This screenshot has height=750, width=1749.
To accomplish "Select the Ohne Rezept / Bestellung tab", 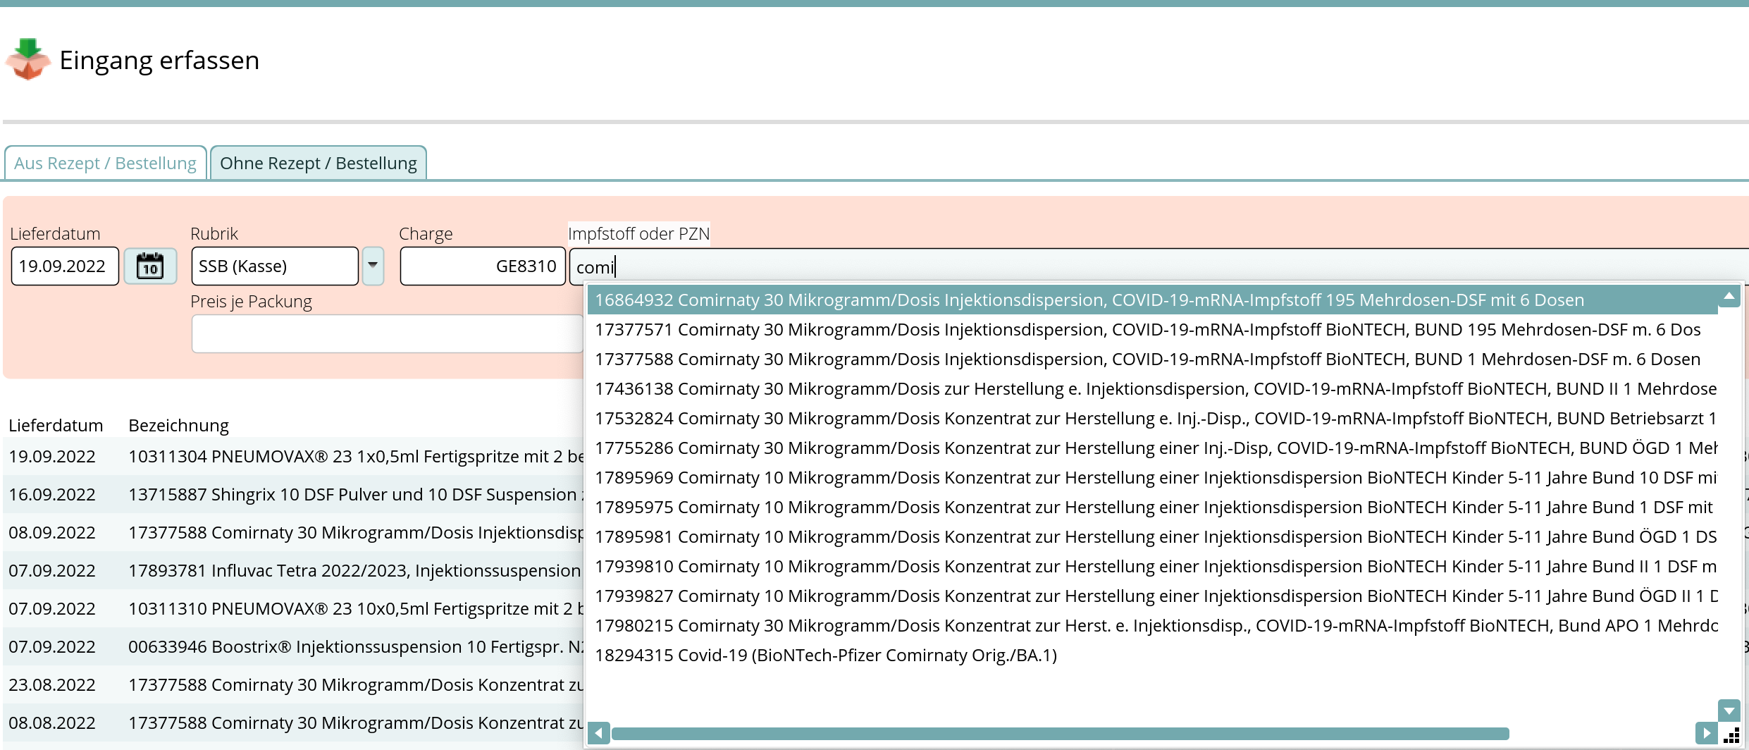I will coord(319,163).
